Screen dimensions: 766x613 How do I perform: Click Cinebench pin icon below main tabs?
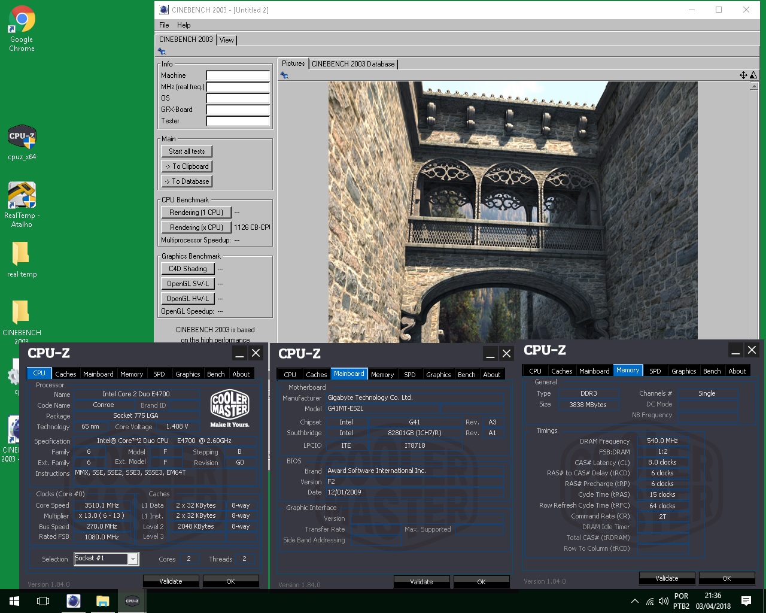(162, 51)
